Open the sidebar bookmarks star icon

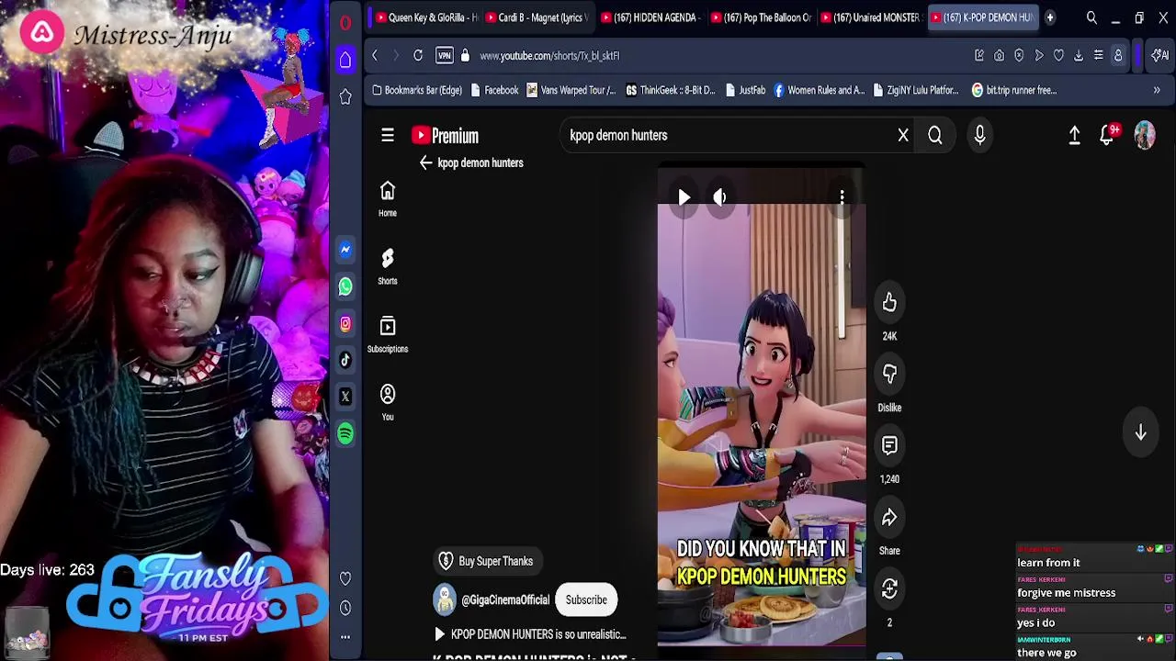coord(345,96)
